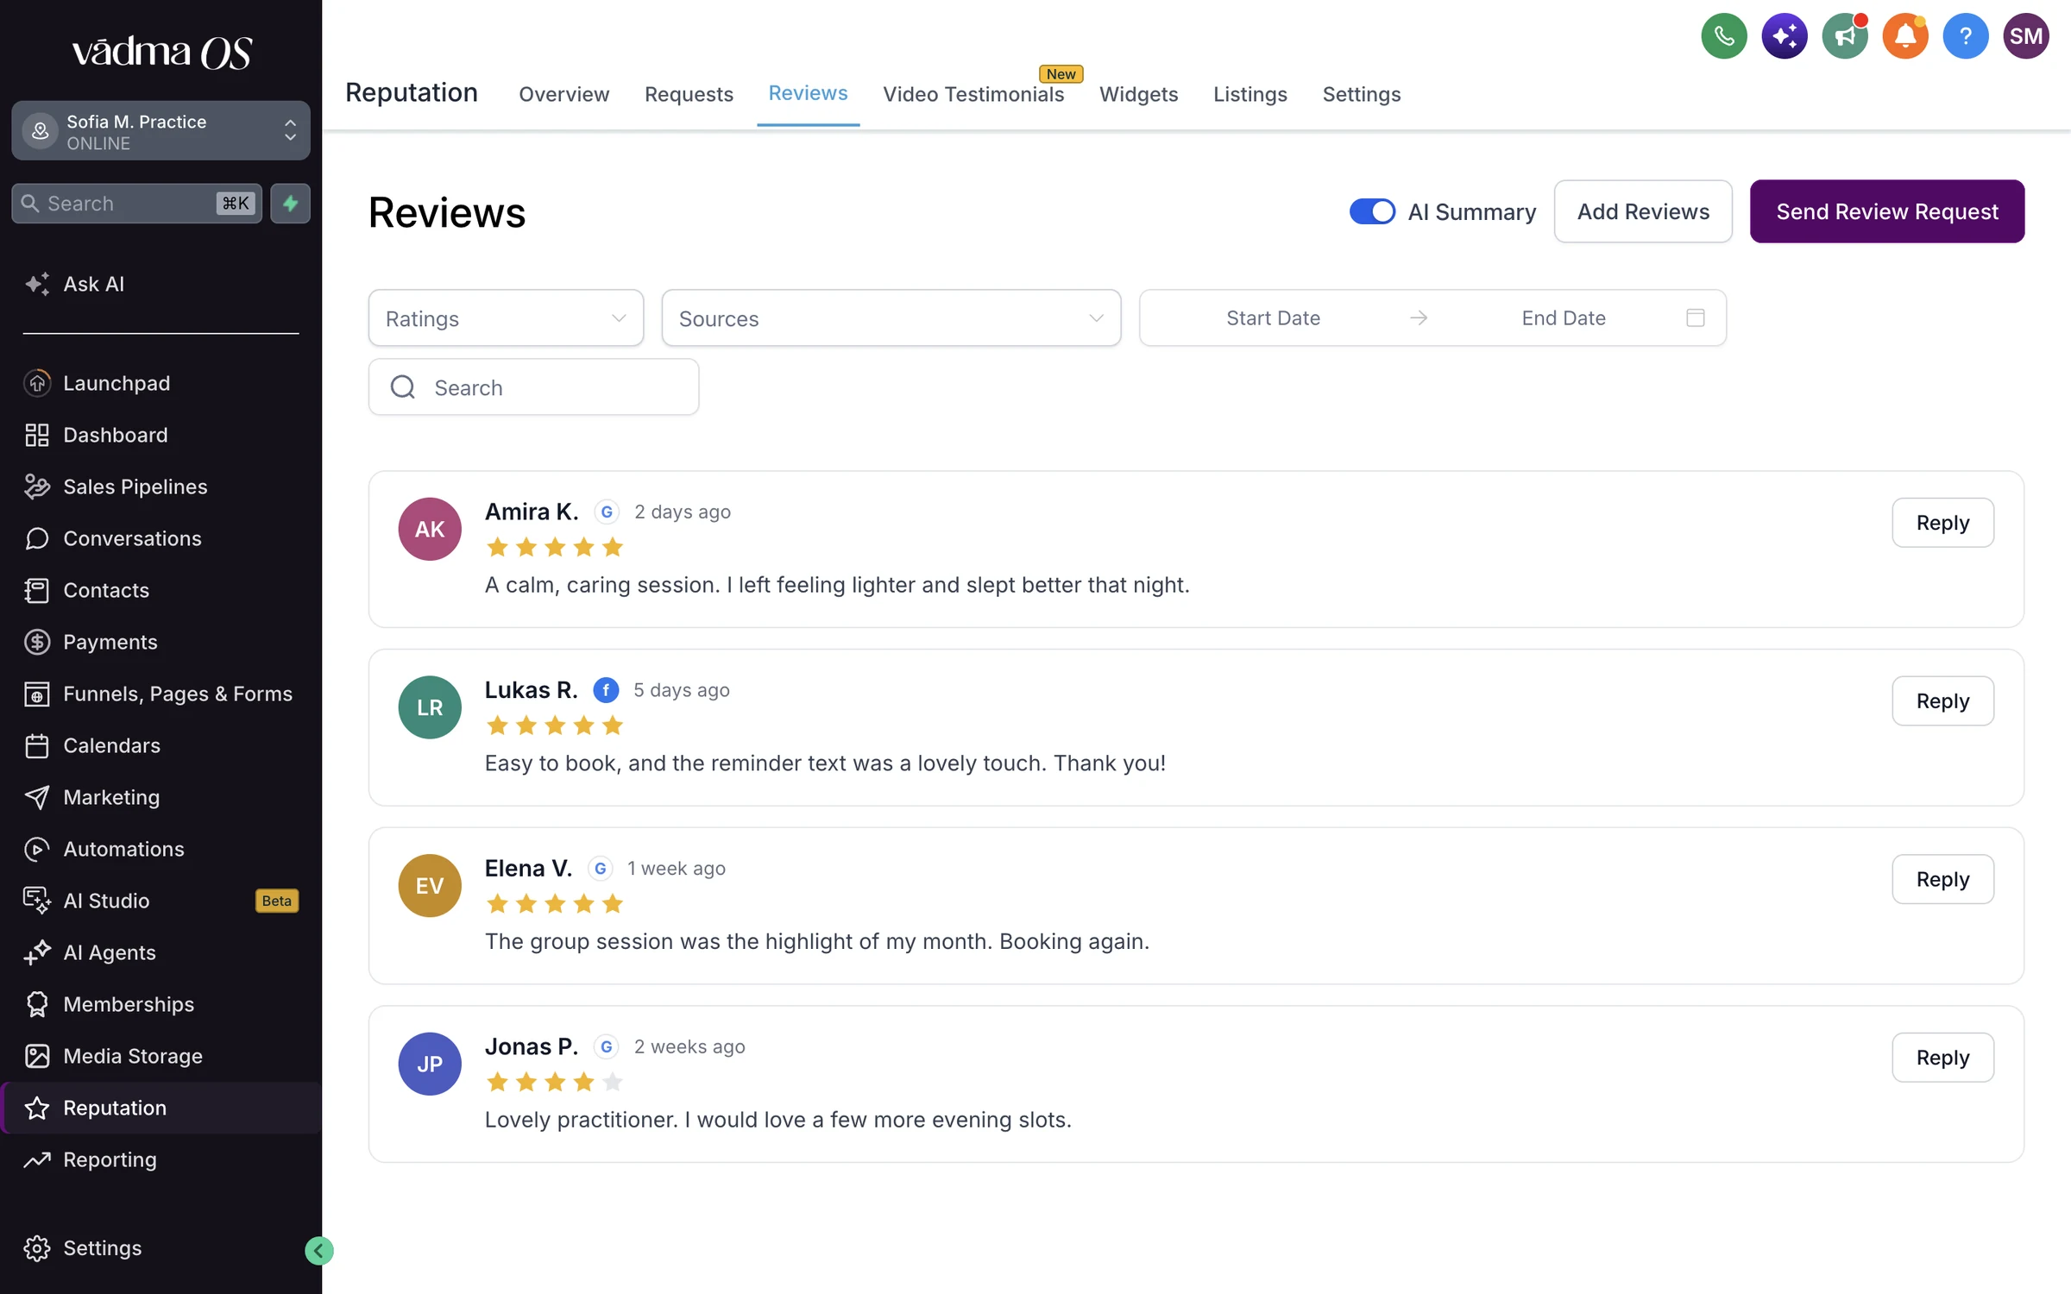The image size is (2071, 1294).
Task: Expand the Sofia M. Practice account switcher
Action: coord(161,131)
